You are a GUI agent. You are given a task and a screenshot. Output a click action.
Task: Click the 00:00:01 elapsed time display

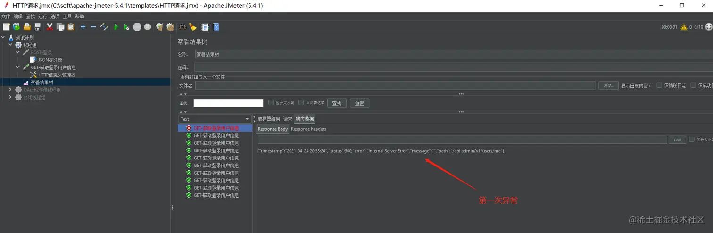click(669, 27)
